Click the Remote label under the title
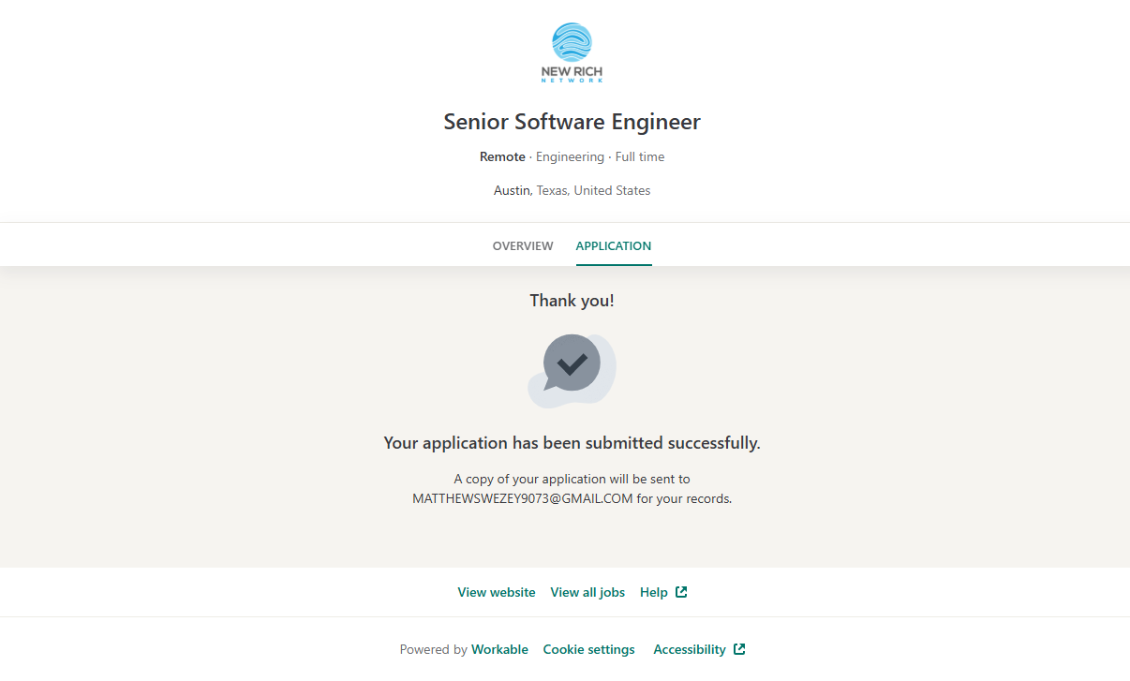The width and height of the screenshot is (1130, 681). (x=502, y=156)
